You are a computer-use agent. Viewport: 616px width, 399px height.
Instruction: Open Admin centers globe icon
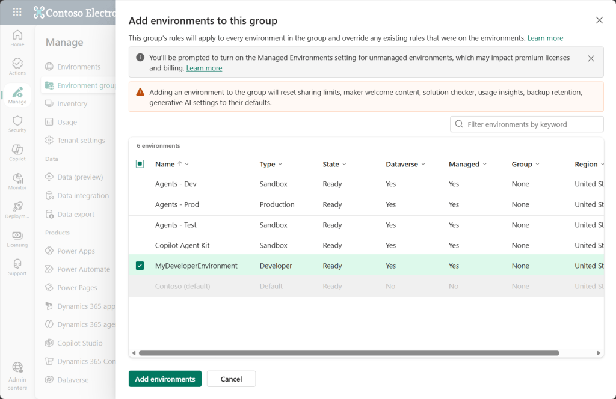[x=17, y=367]
